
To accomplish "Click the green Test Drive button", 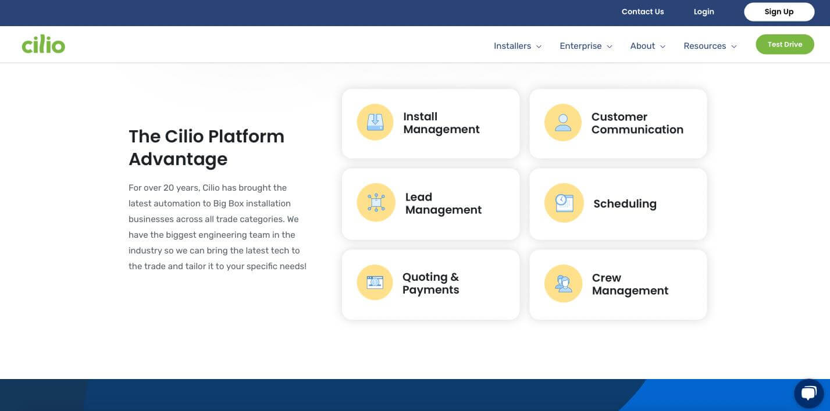I will coord(785,44).
